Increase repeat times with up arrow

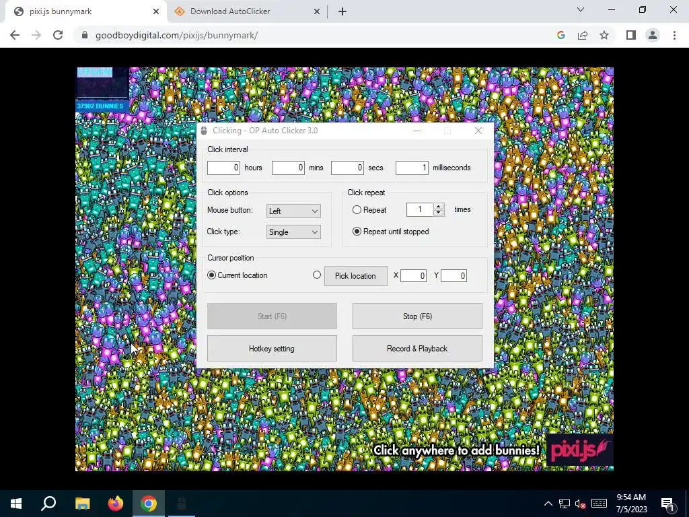[x=438, y=207]
